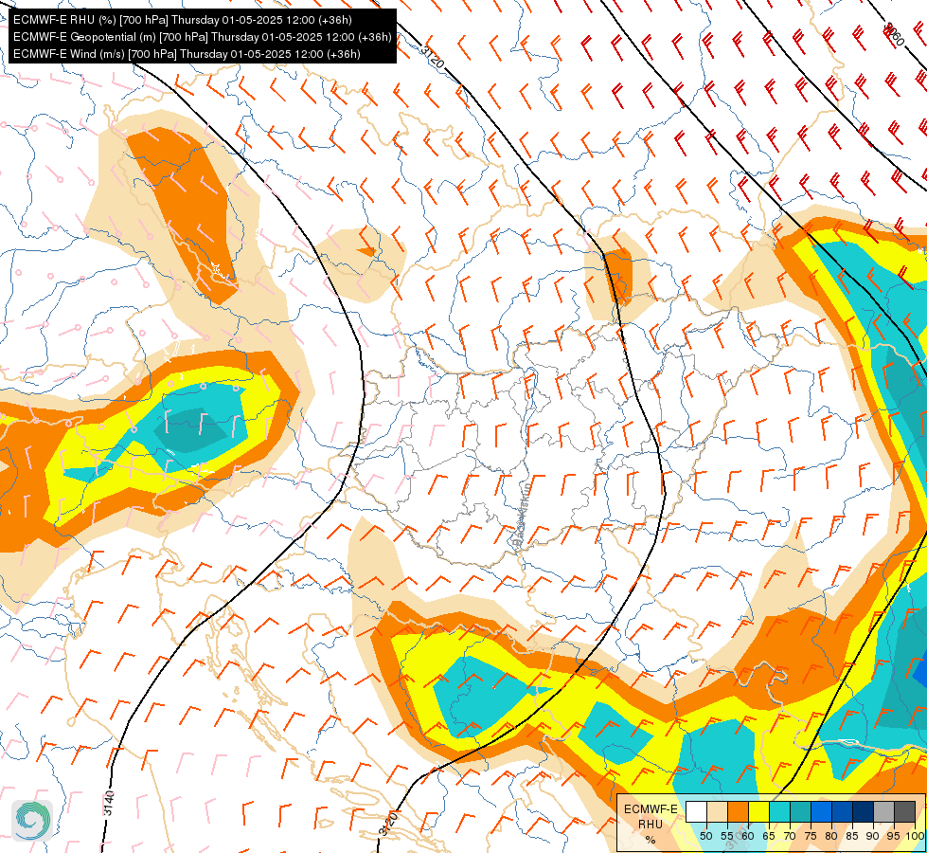
Task: Click the medium blue 80-85% legend swatch
Action: pyautogui.click(x=843, y=811)
